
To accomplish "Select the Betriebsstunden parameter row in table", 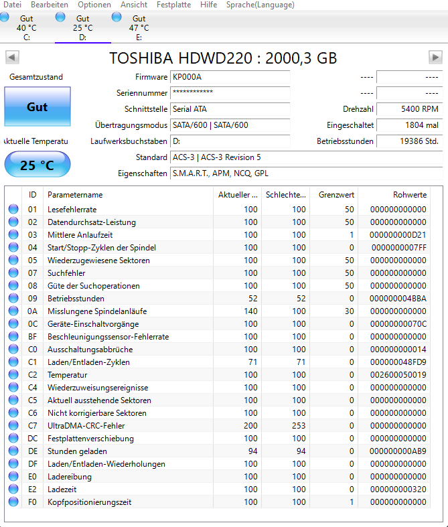I will tap(218, 299).
